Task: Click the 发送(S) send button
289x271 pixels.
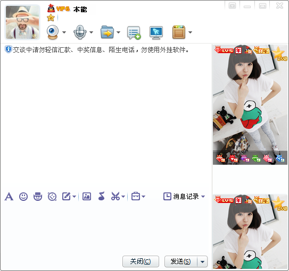Action: [x=181, y=261]
